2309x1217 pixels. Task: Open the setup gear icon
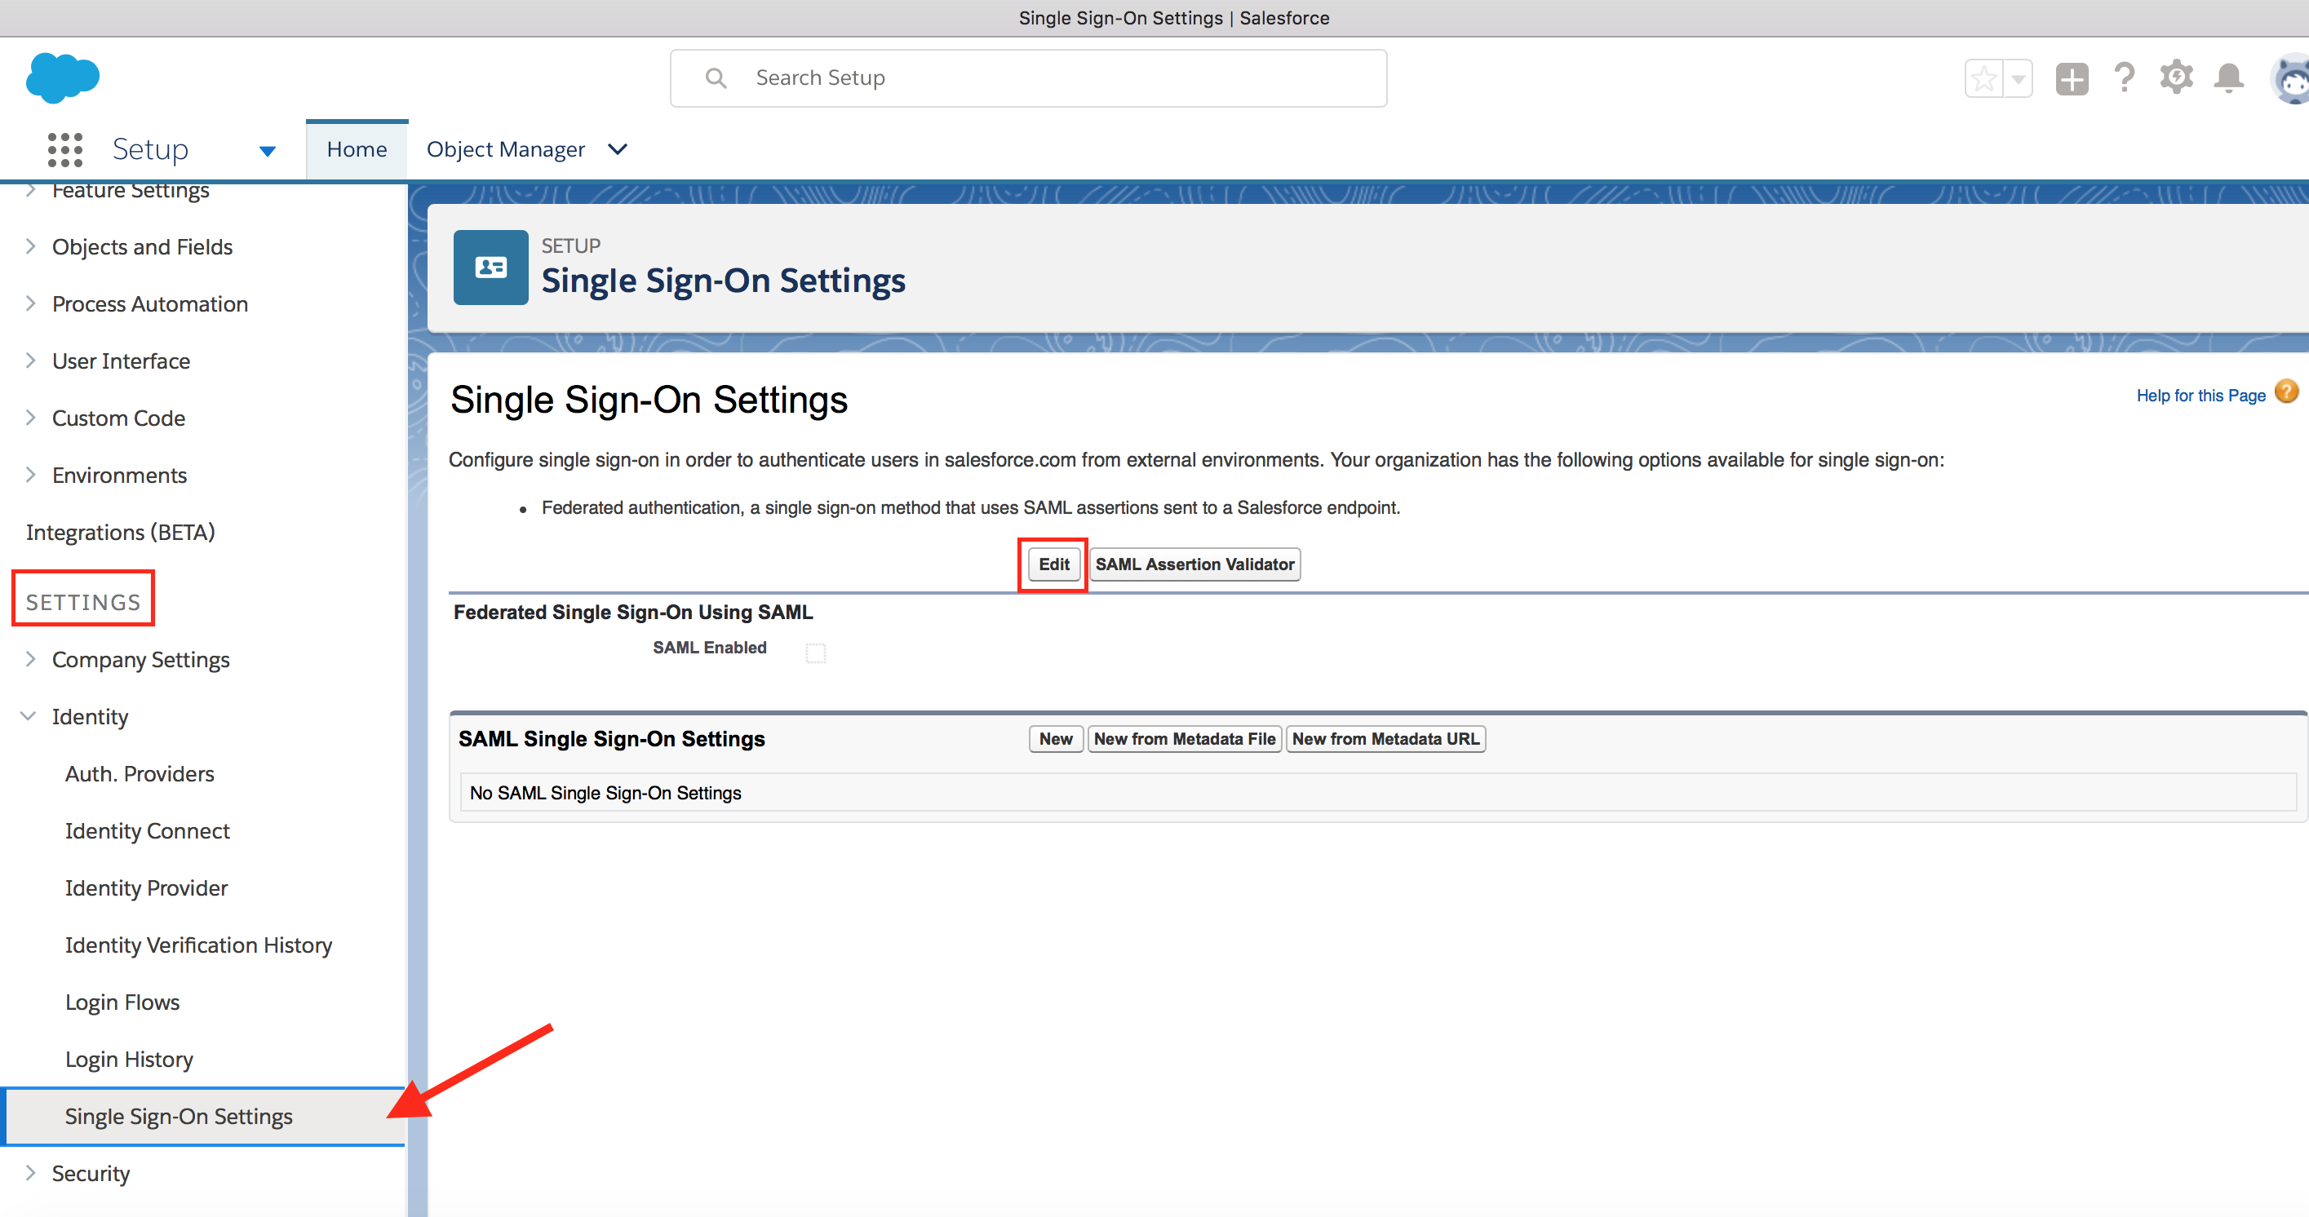click(x=2176, y=78)
